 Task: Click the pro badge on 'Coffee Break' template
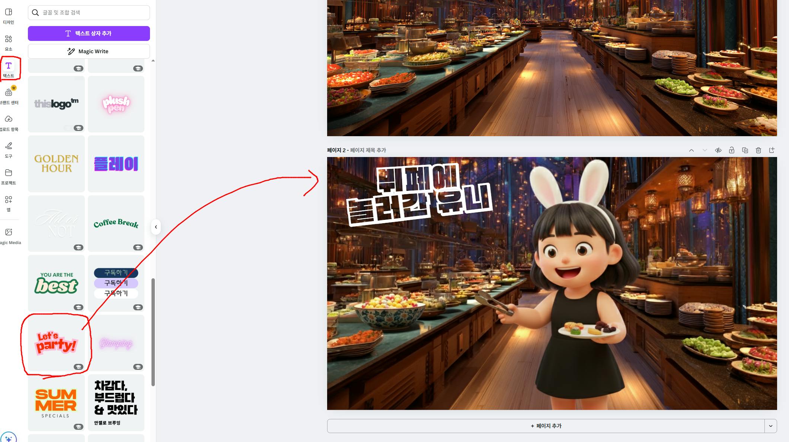[138, 247]
